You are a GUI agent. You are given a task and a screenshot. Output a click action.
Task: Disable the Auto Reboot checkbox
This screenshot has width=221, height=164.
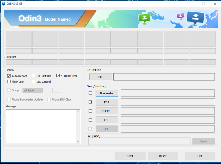(x=9, y=76)
